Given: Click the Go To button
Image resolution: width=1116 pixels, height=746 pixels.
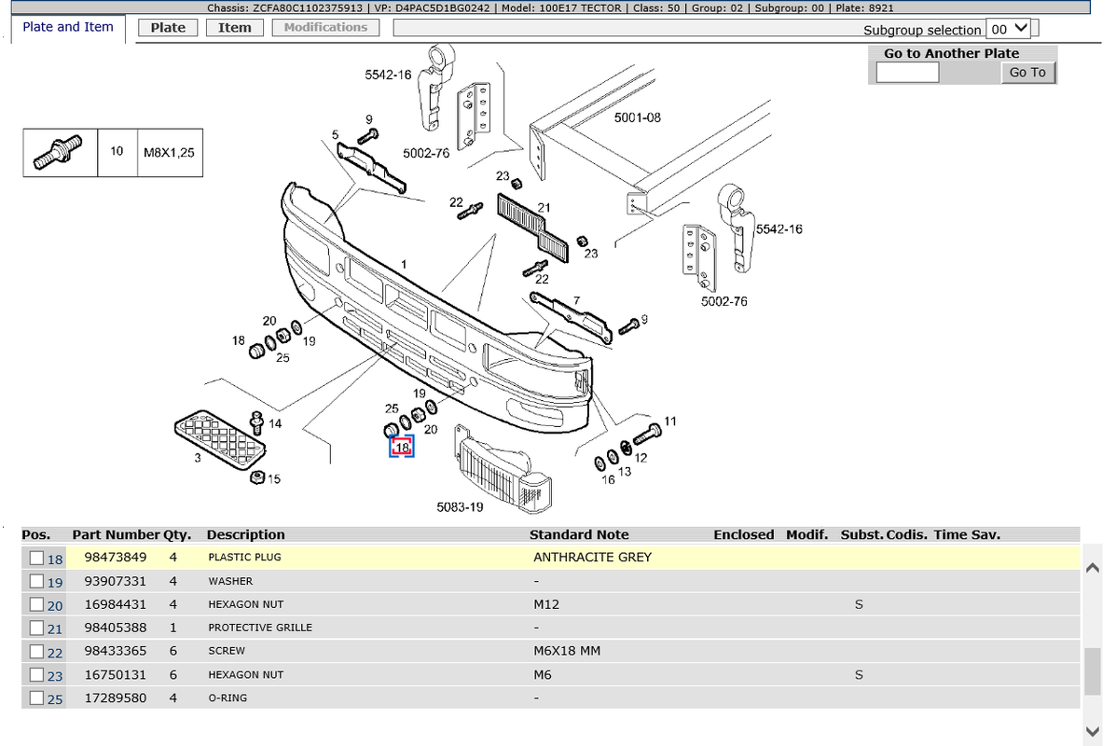Looking at the screenshot, I should click(x=1027, y=73).
